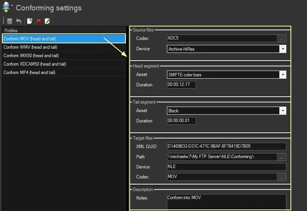Open the Tail segment Asset dropdown
This screenshot has height=211, width=307.
[x=283, y=111]
